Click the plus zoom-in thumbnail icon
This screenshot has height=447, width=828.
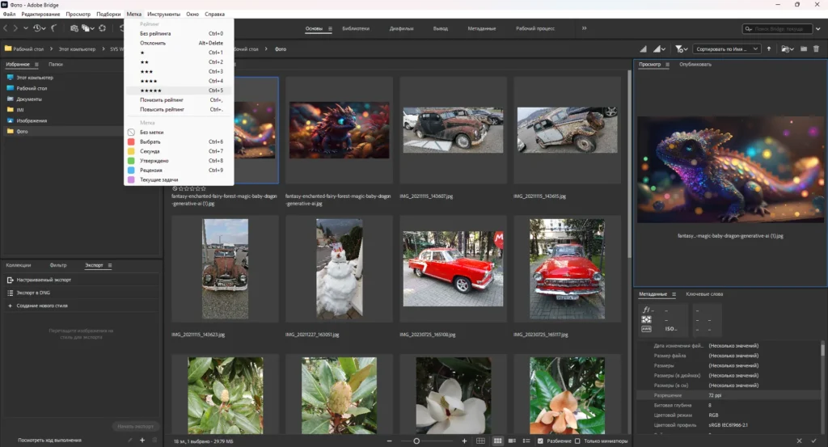[x=465, y=441]
